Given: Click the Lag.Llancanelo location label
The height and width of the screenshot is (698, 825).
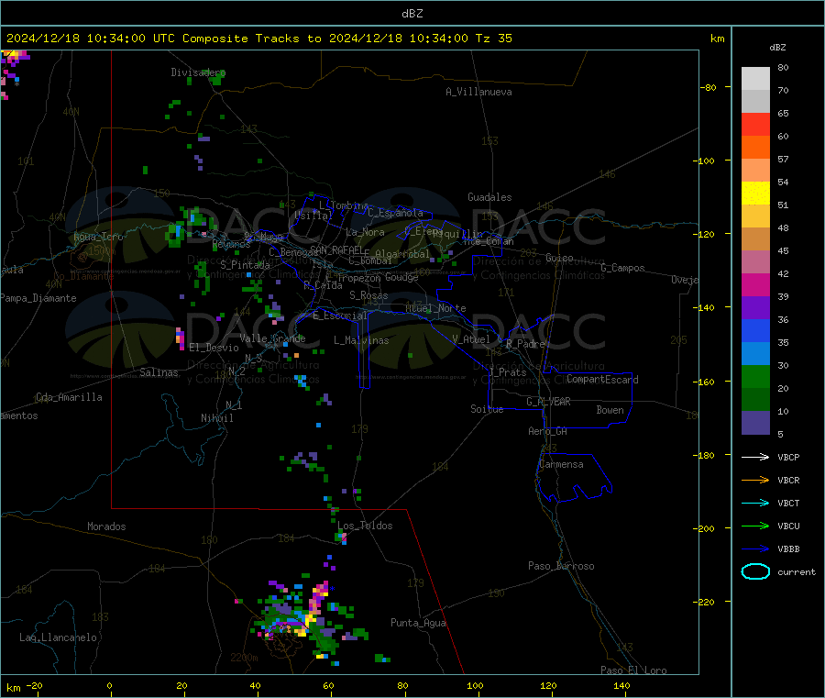Looking at the screenshot, I should [x=58, y=637].
